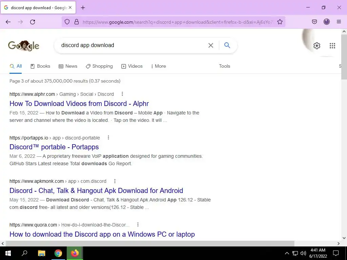
Task: Switch to Shopping results tab
Action: pos(99,66)
